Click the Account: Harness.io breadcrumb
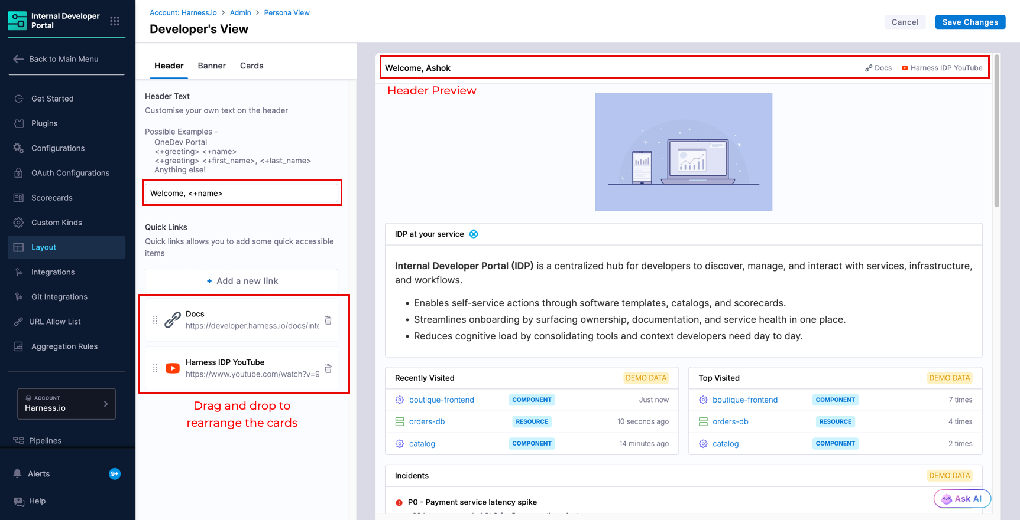This screenshot has width=1020, height=520. (183, 12)
